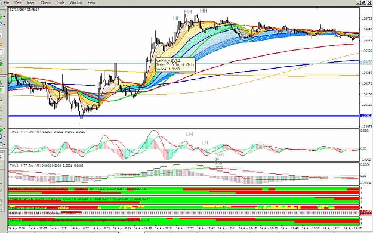
Task: Click the 1.35975 price scale value
Action: 366,126
